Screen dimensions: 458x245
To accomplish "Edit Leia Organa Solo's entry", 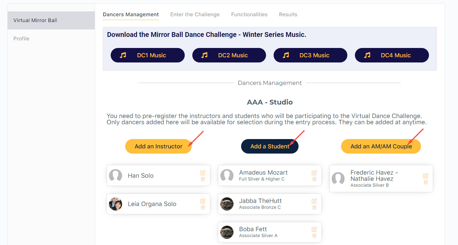I will [x=203, y=201].
